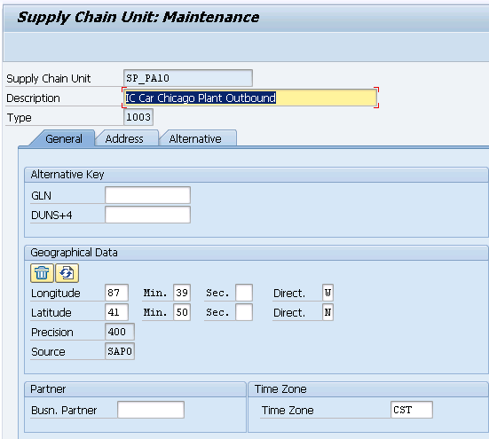Click the Precision field showing 400

point(120,332)
